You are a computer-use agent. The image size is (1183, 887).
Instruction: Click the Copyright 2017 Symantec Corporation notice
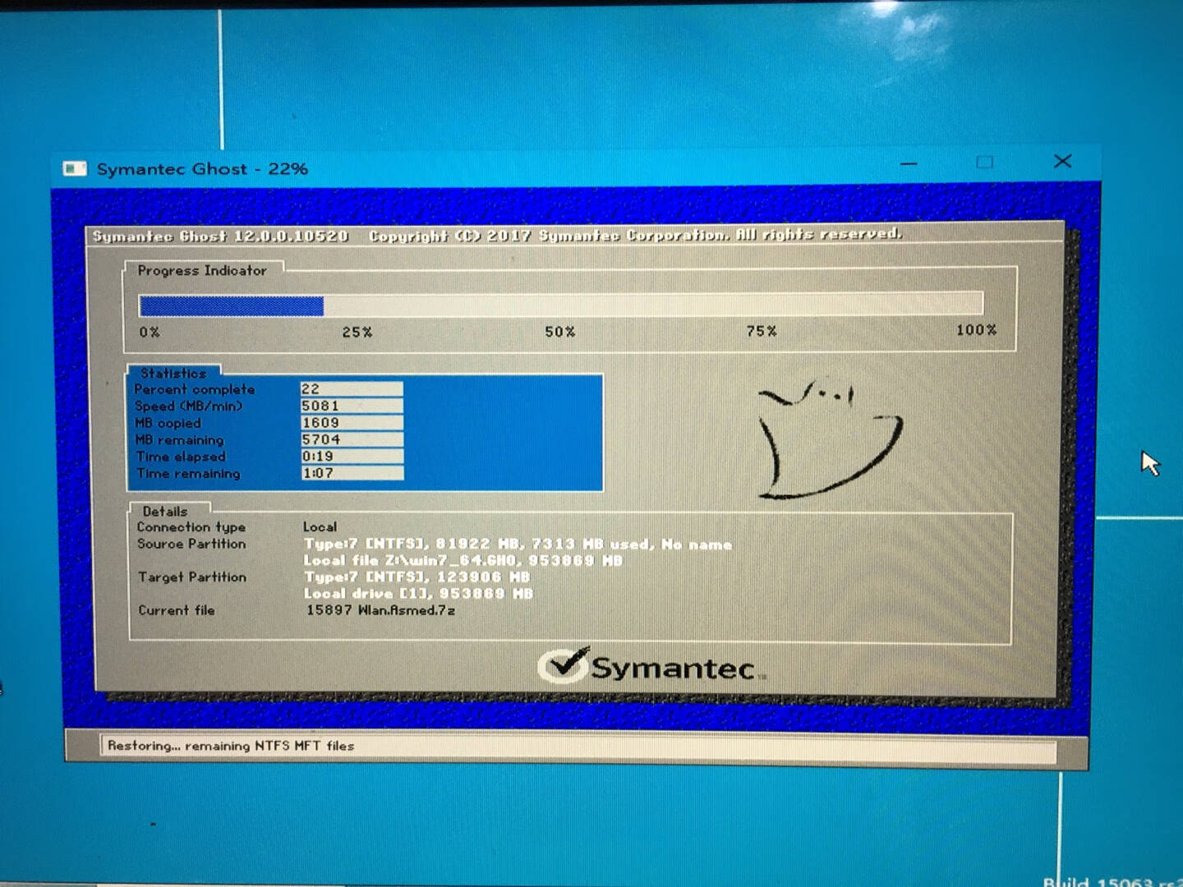point(635,235)
